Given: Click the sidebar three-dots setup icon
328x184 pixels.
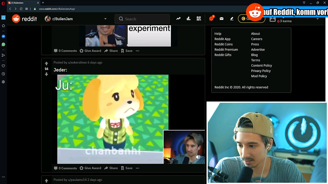Looking at the screenshot, I should [3, 177].
